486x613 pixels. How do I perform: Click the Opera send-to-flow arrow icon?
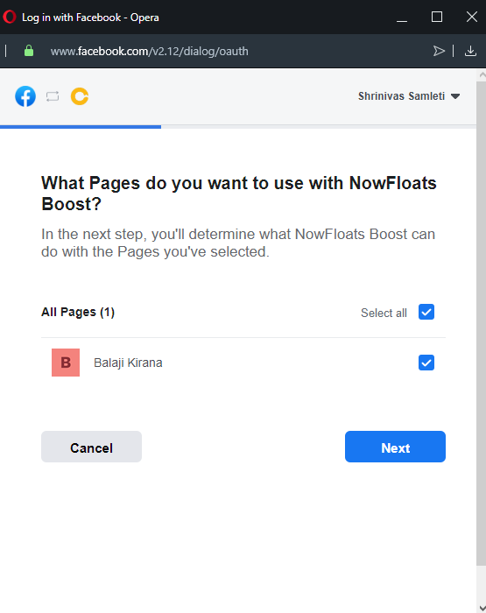click(439, 51)
